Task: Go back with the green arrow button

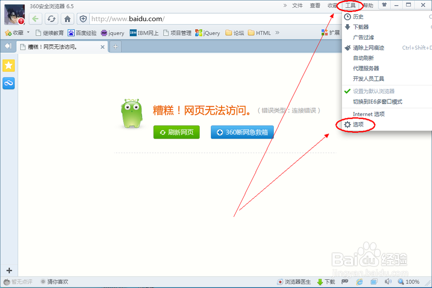Action: pyautogui.click(x=35, y=19)
